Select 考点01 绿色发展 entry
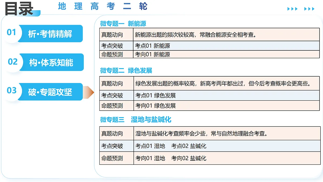The height and width of the screenshot is (182, 323). click(156, 95)
